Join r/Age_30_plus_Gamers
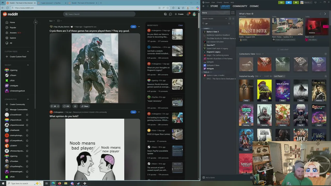The image size is (331, 186). coord(133,27)
